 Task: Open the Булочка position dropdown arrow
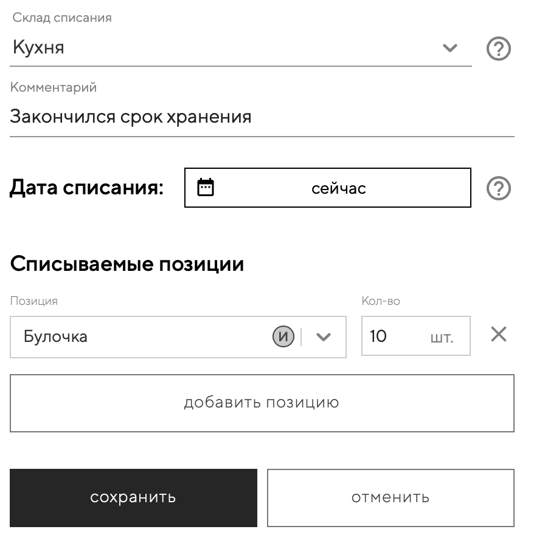(324, 337)
